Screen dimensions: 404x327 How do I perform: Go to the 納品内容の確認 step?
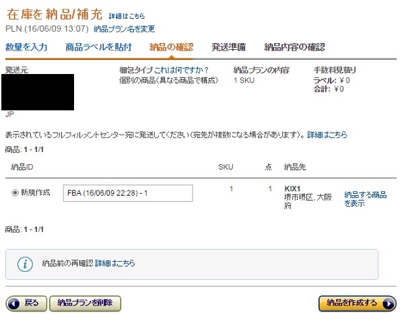pyautogui.click(x=294, y=47)
